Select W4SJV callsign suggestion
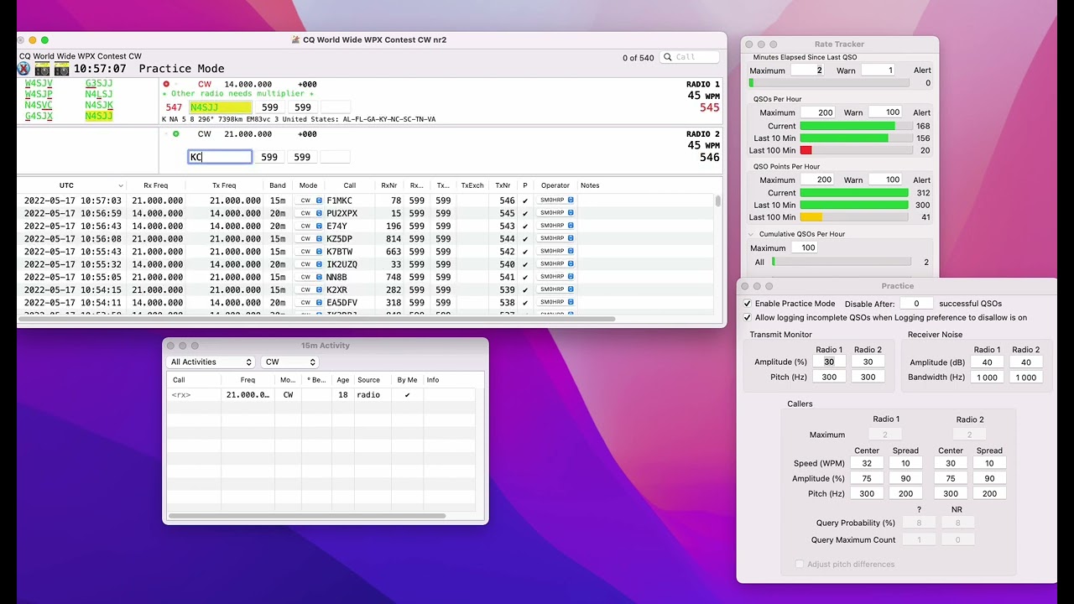This screenshot has height=604, width=1074. 39,84
